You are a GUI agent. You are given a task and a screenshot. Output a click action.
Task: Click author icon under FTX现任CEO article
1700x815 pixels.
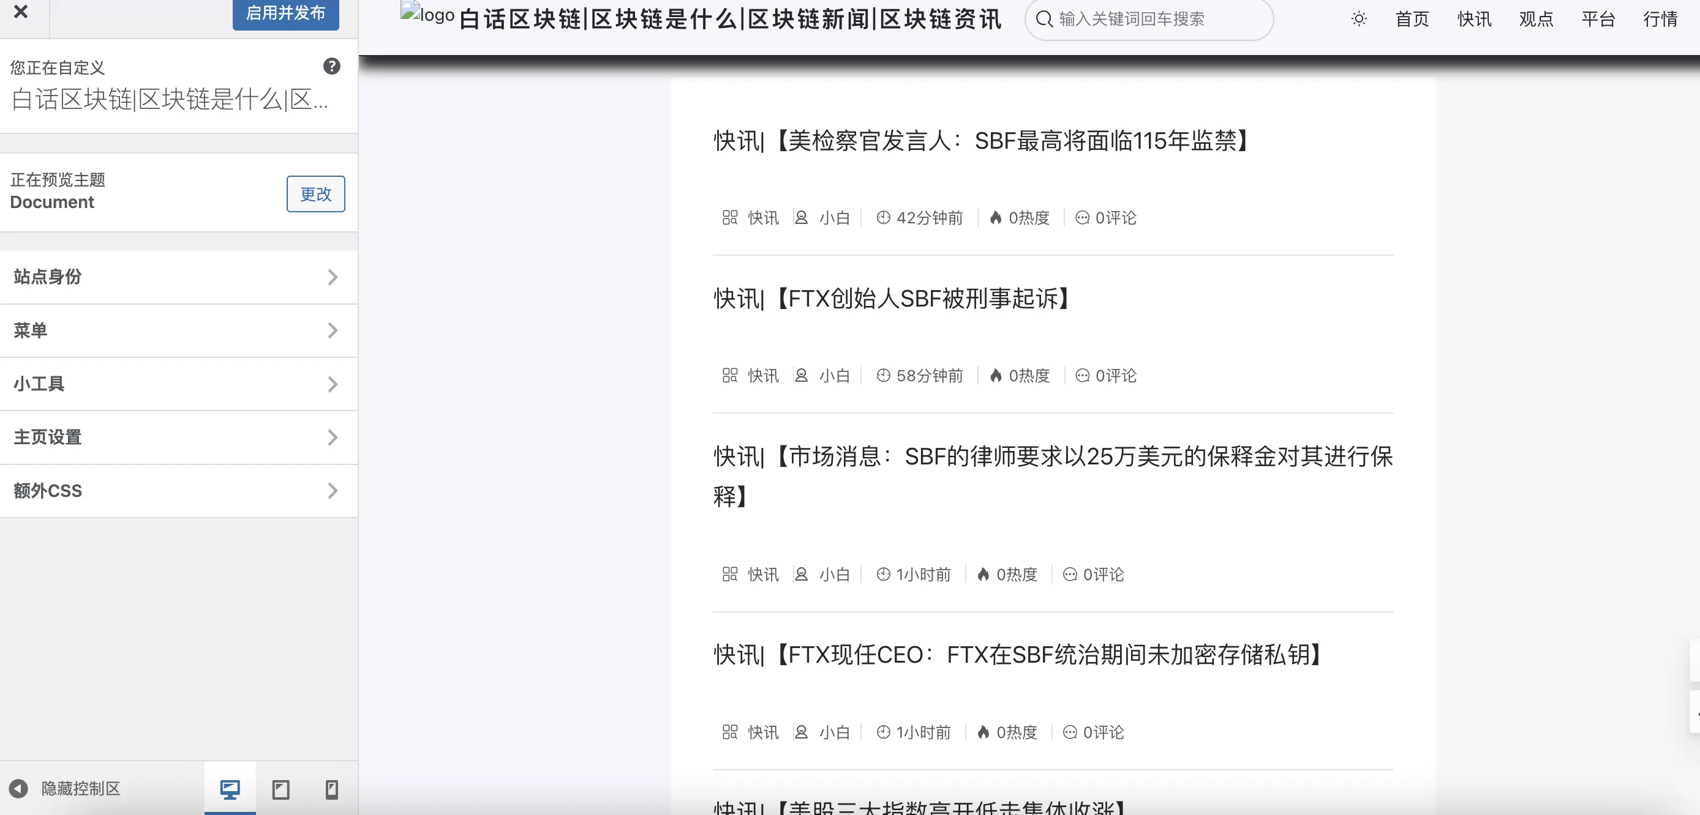coord(801,732)
